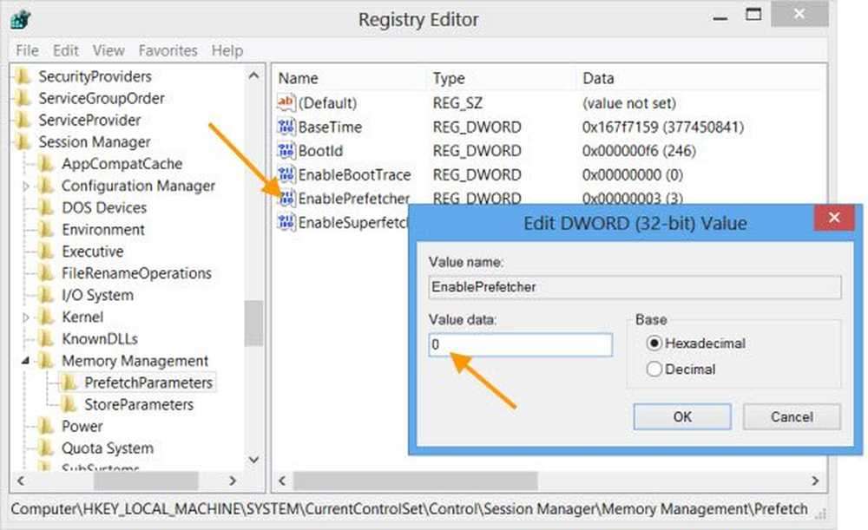The width and height of the screenshot is (868, 530).
Task: Open the File menu
Action: 27,51
